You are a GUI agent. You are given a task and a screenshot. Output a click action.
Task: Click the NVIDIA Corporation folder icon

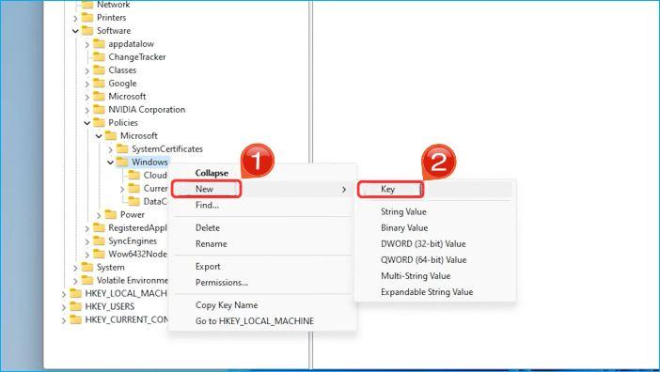coord(99,109)
